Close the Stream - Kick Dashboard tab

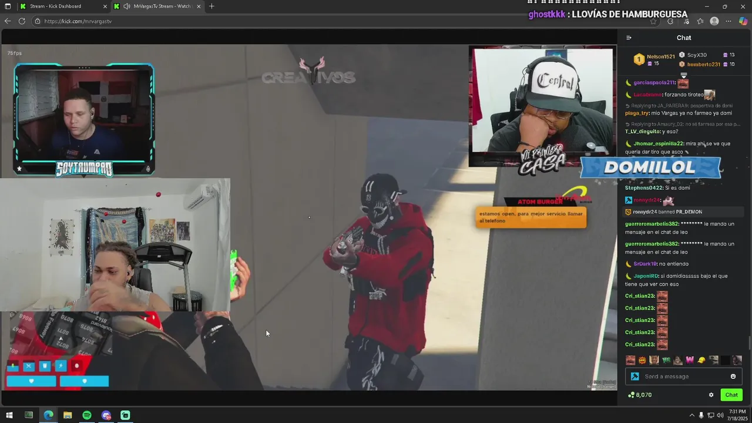point(105,6)
